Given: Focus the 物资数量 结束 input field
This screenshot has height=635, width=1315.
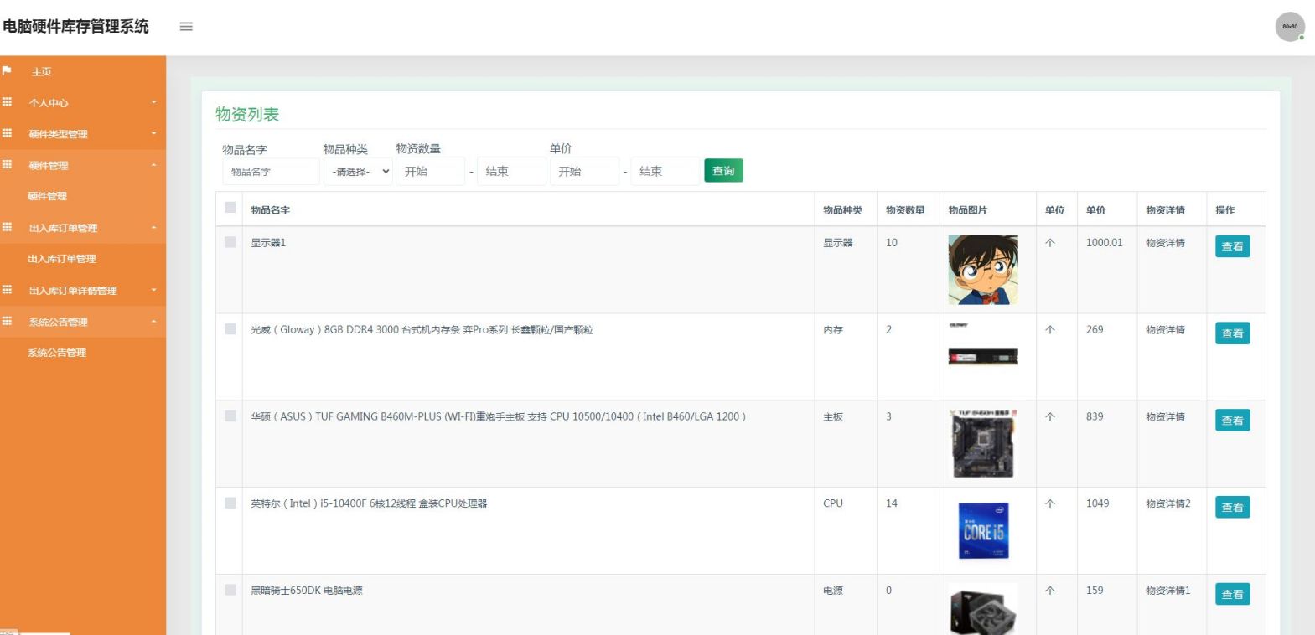Looking at the screenshot, I should pyautogui.click(x=511, y=171).
